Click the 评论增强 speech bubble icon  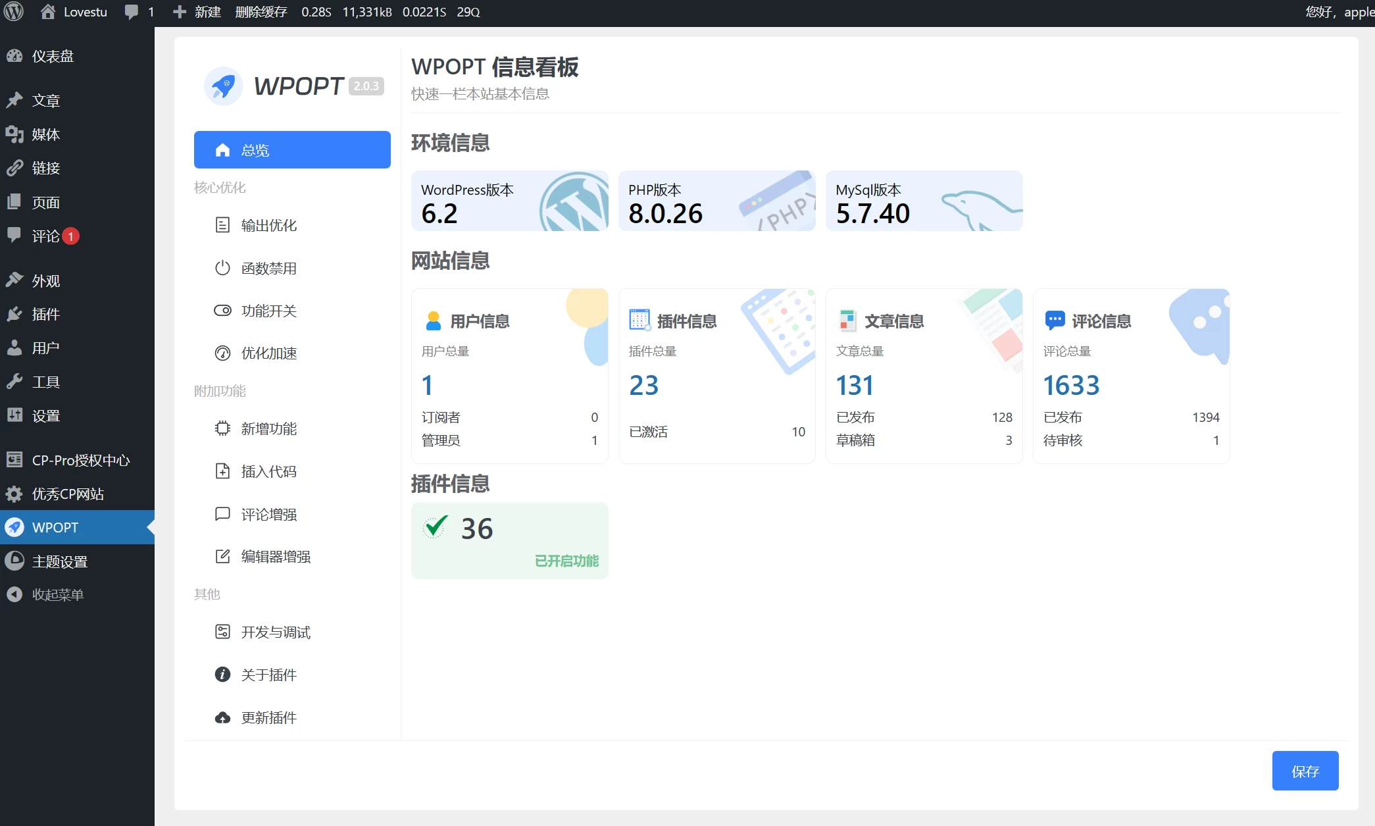click(x=222, y=514)
